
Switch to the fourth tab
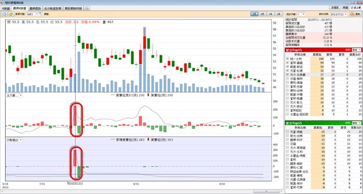[x=52, y=8]
